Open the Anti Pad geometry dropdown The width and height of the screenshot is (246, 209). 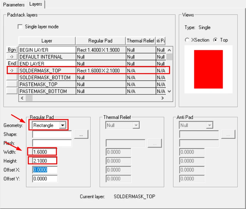click(x=209, y=125)
